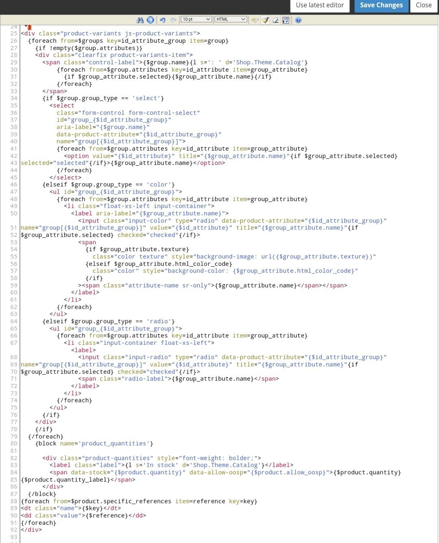This screenshot has height=543, width=439.
Task: Click the 'product-variants js-product-variants' class text
Action: pyautogui.click(x=128, y=33)
